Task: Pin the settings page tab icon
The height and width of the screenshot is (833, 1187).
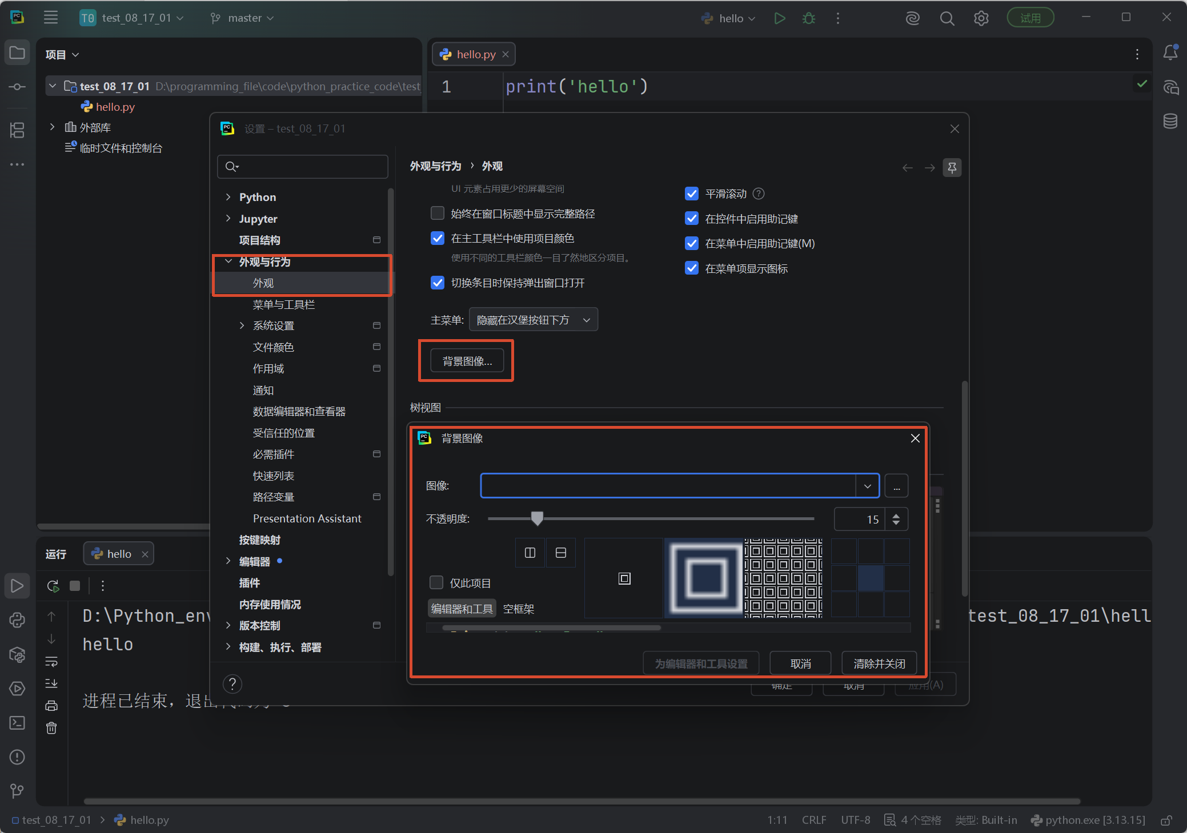Action: click(x=952, y=167)
